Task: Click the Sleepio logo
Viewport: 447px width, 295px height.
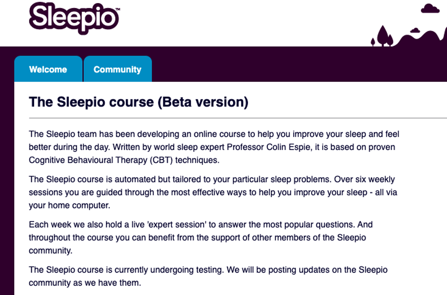Action: pos(73,18)
